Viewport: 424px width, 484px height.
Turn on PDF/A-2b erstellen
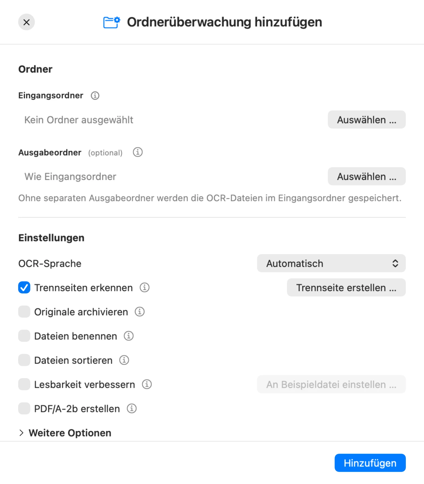24,408
